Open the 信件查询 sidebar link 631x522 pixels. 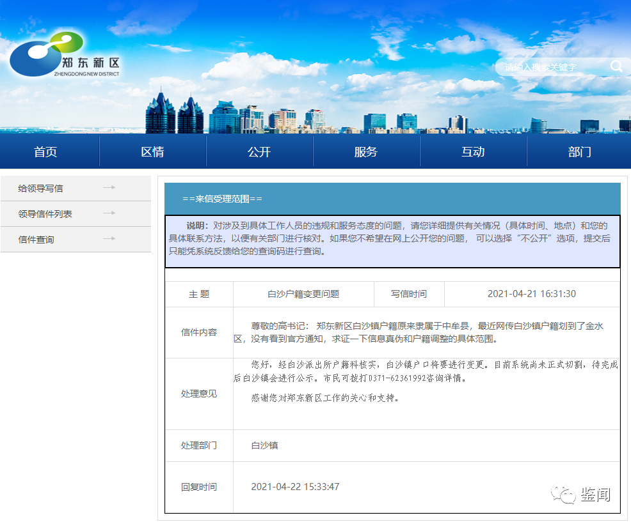click(x=36, y=240)
